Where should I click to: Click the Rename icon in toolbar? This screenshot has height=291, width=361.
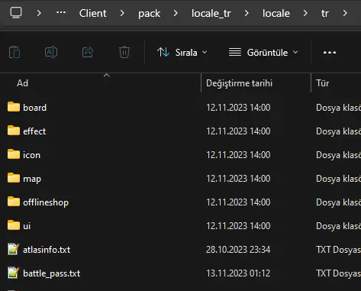click(51, 52)
